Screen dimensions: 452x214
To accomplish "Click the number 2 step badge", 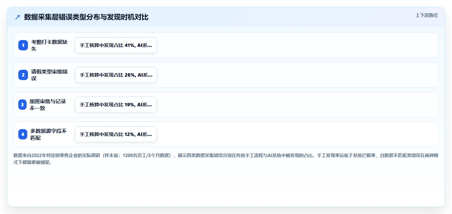I will (x=23, y=75).
